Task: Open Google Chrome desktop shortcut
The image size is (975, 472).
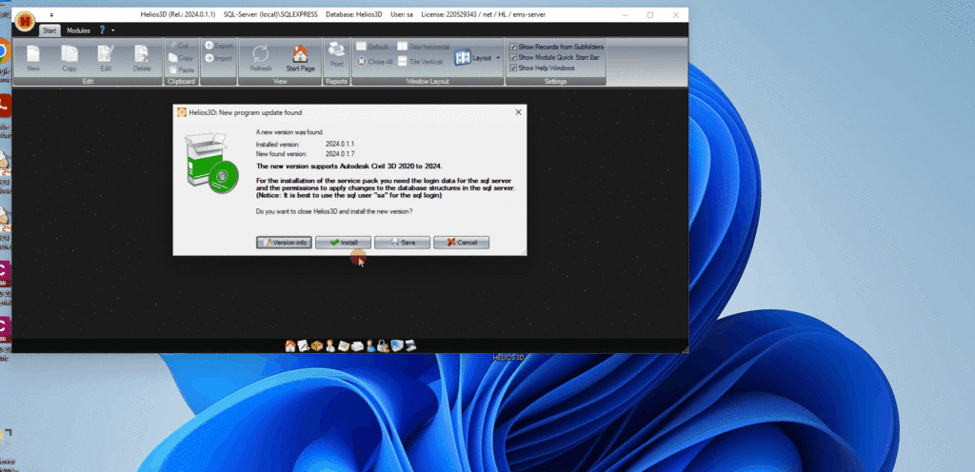Action: point(4,51)
